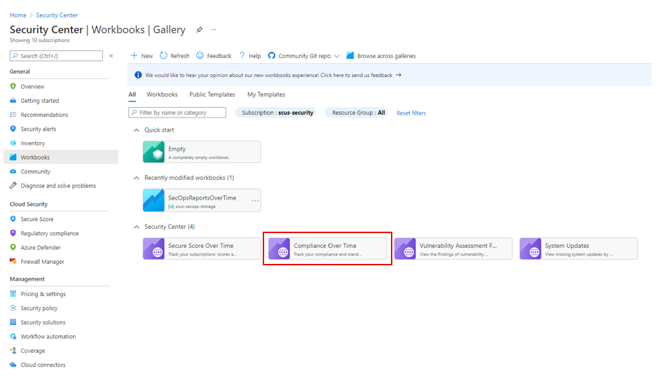Open Secure Score Over Time workbook
Image resolution: width=667 pixels, height=378 pixels.
coord(202,248)
